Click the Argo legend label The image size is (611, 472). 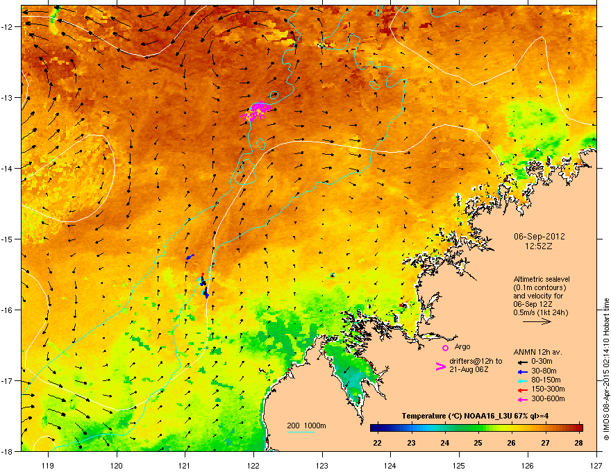pyautogui.click(x=462, y=346)
